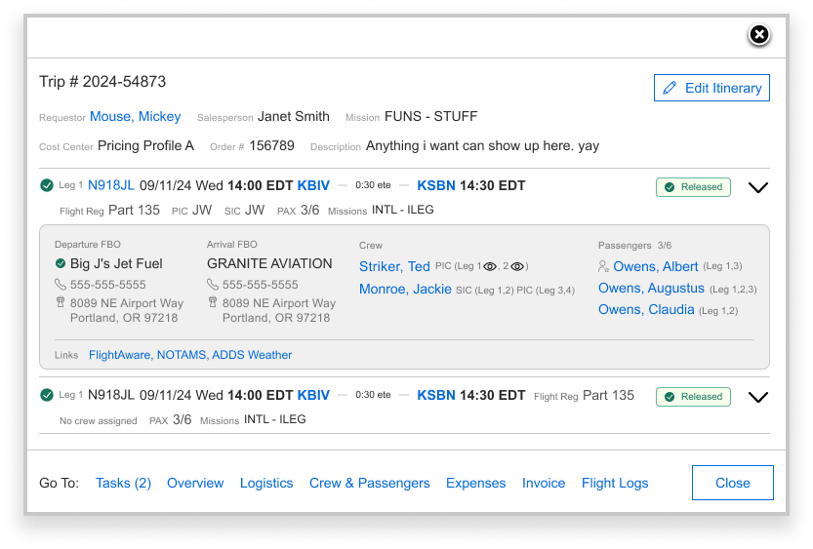Collapse the first leg with the chevron
813x549 pixels.
[758, 187]
